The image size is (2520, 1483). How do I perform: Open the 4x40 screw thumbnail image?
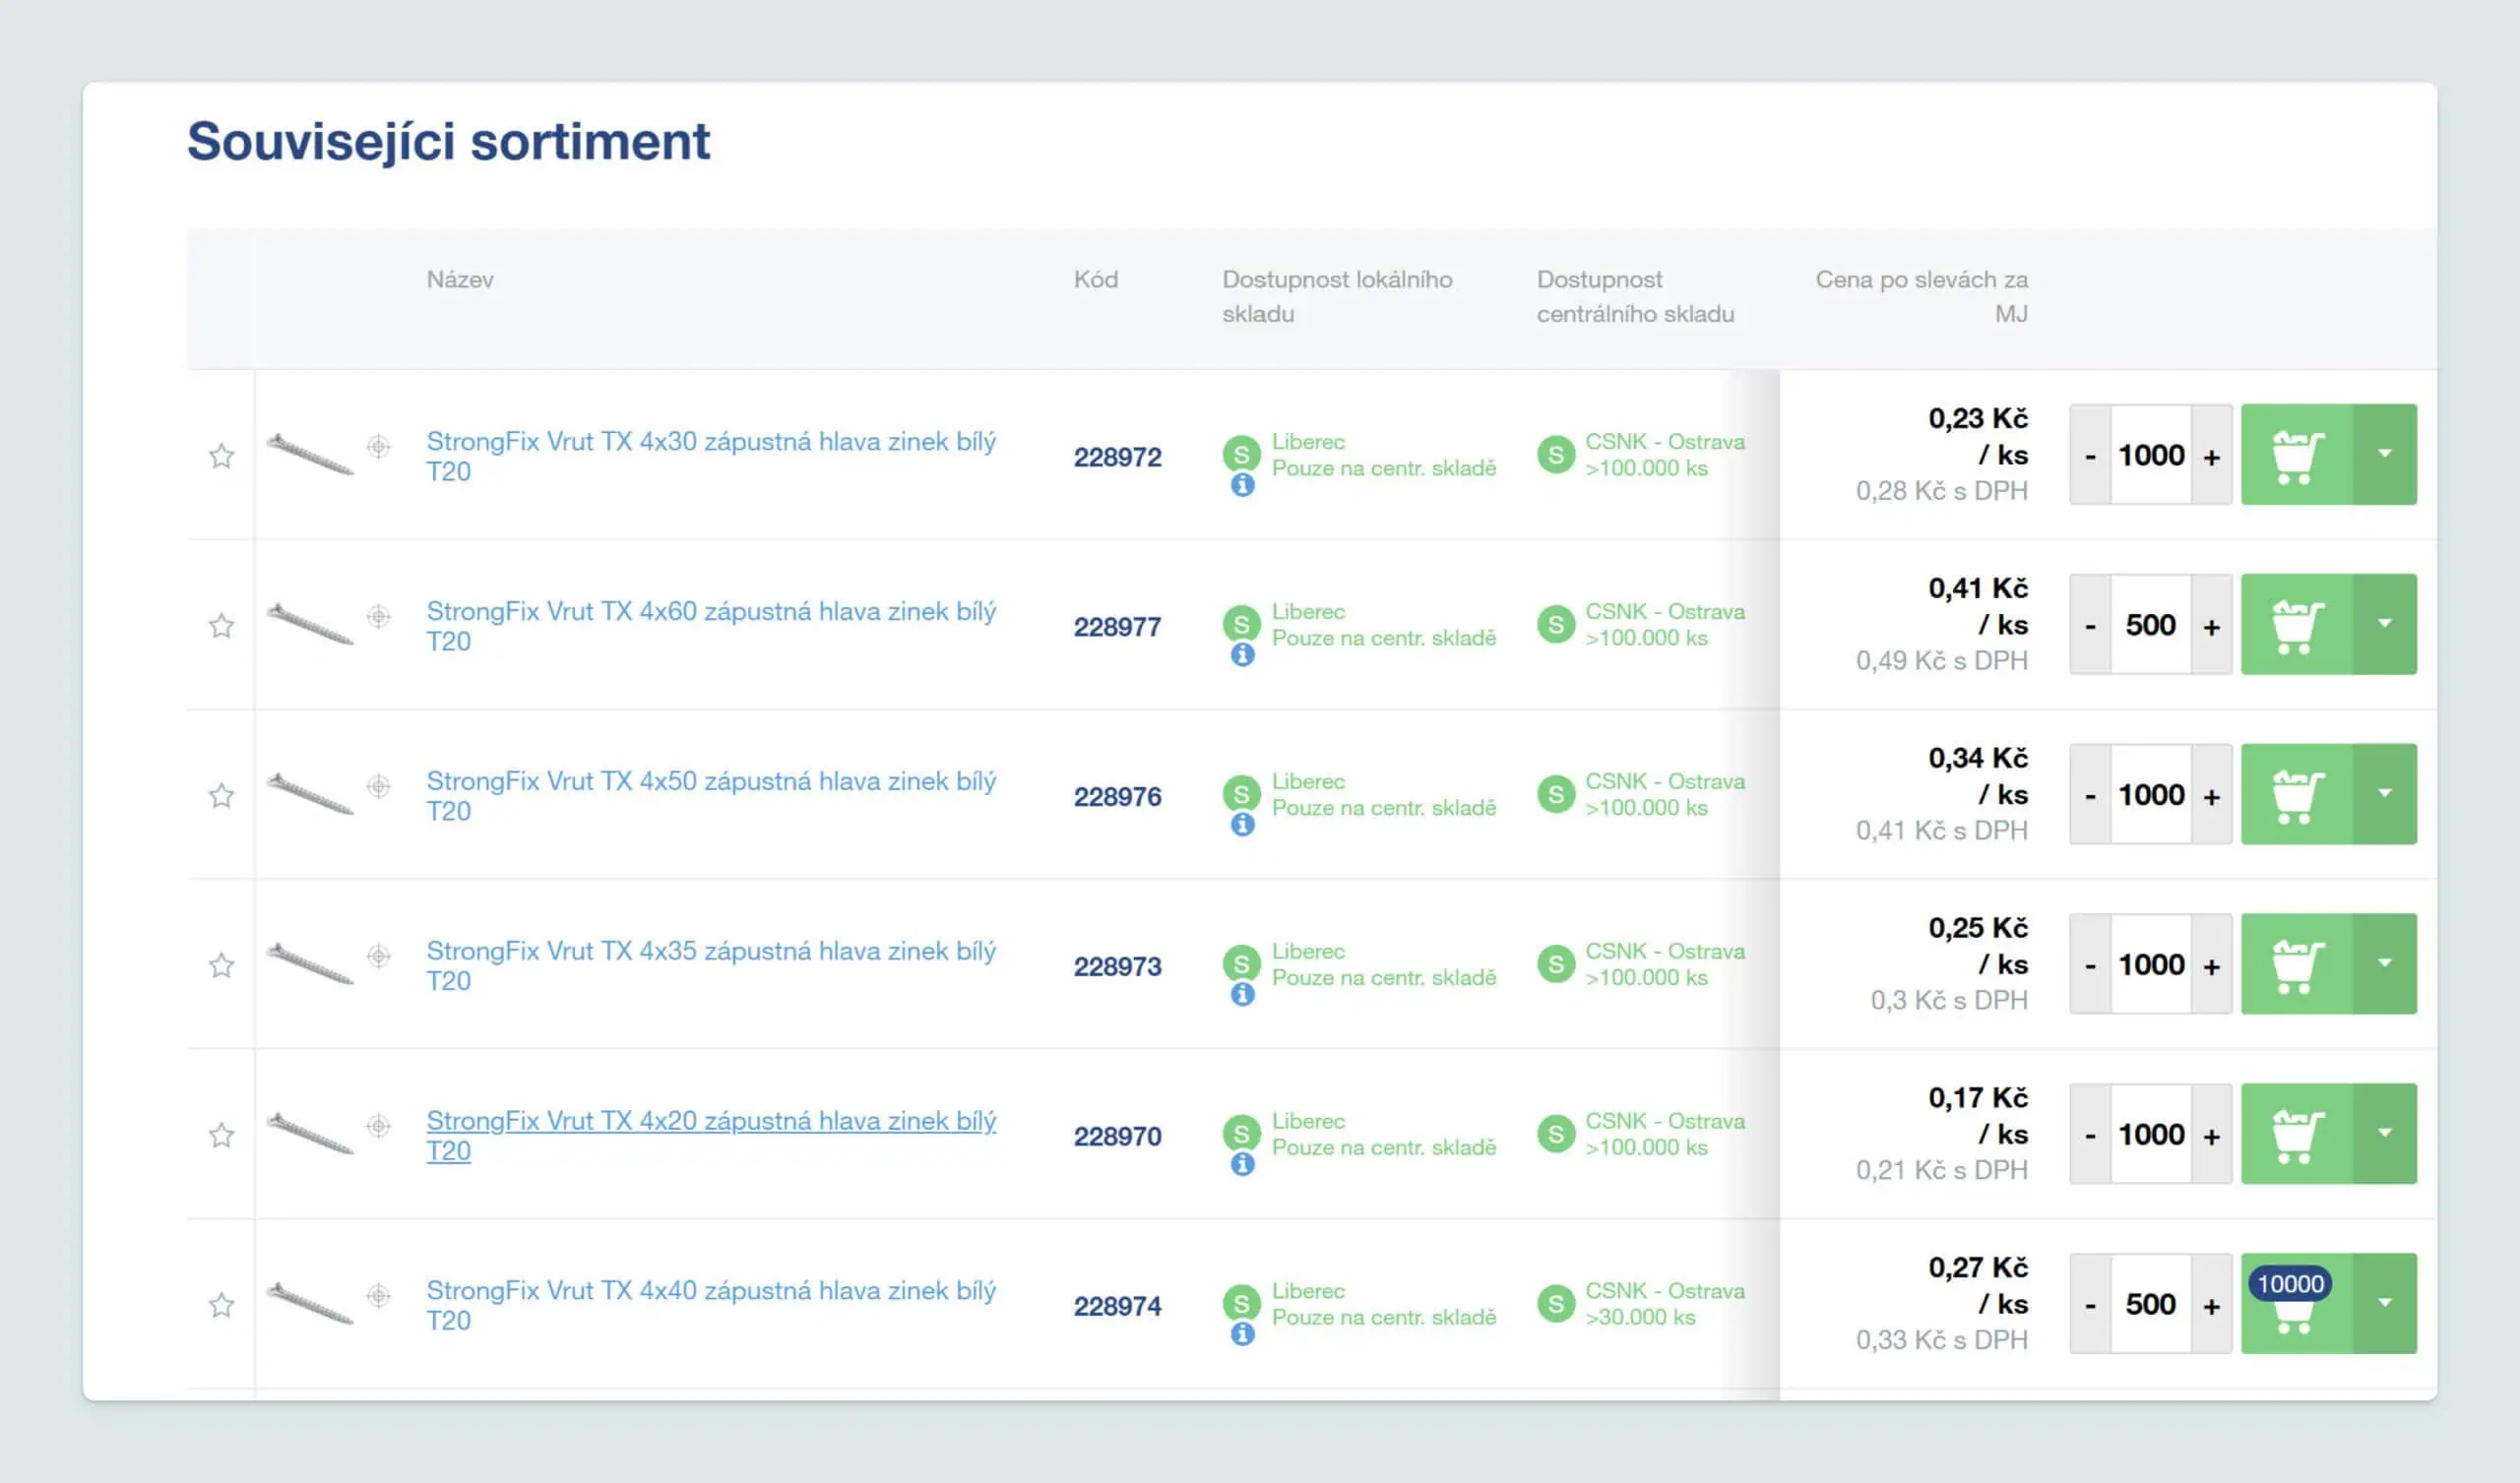(x=310, y=1305)
